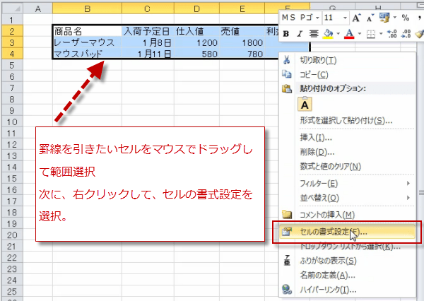Select row 2 header
This screenshot has height=301, width=424.
tap(12, 31)
